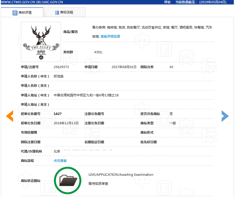
Task: Open 查看详细信息 for goods and services
Action: (110, 36)
